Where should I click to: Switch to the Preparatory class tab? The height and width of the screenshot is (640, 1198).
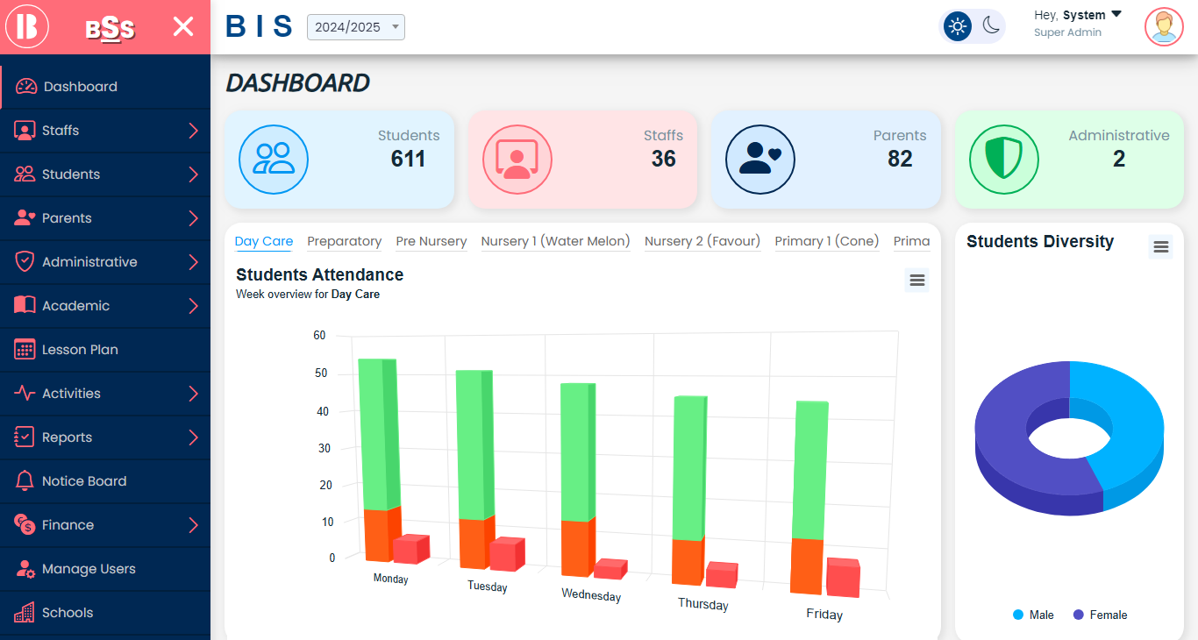point(344,241)
